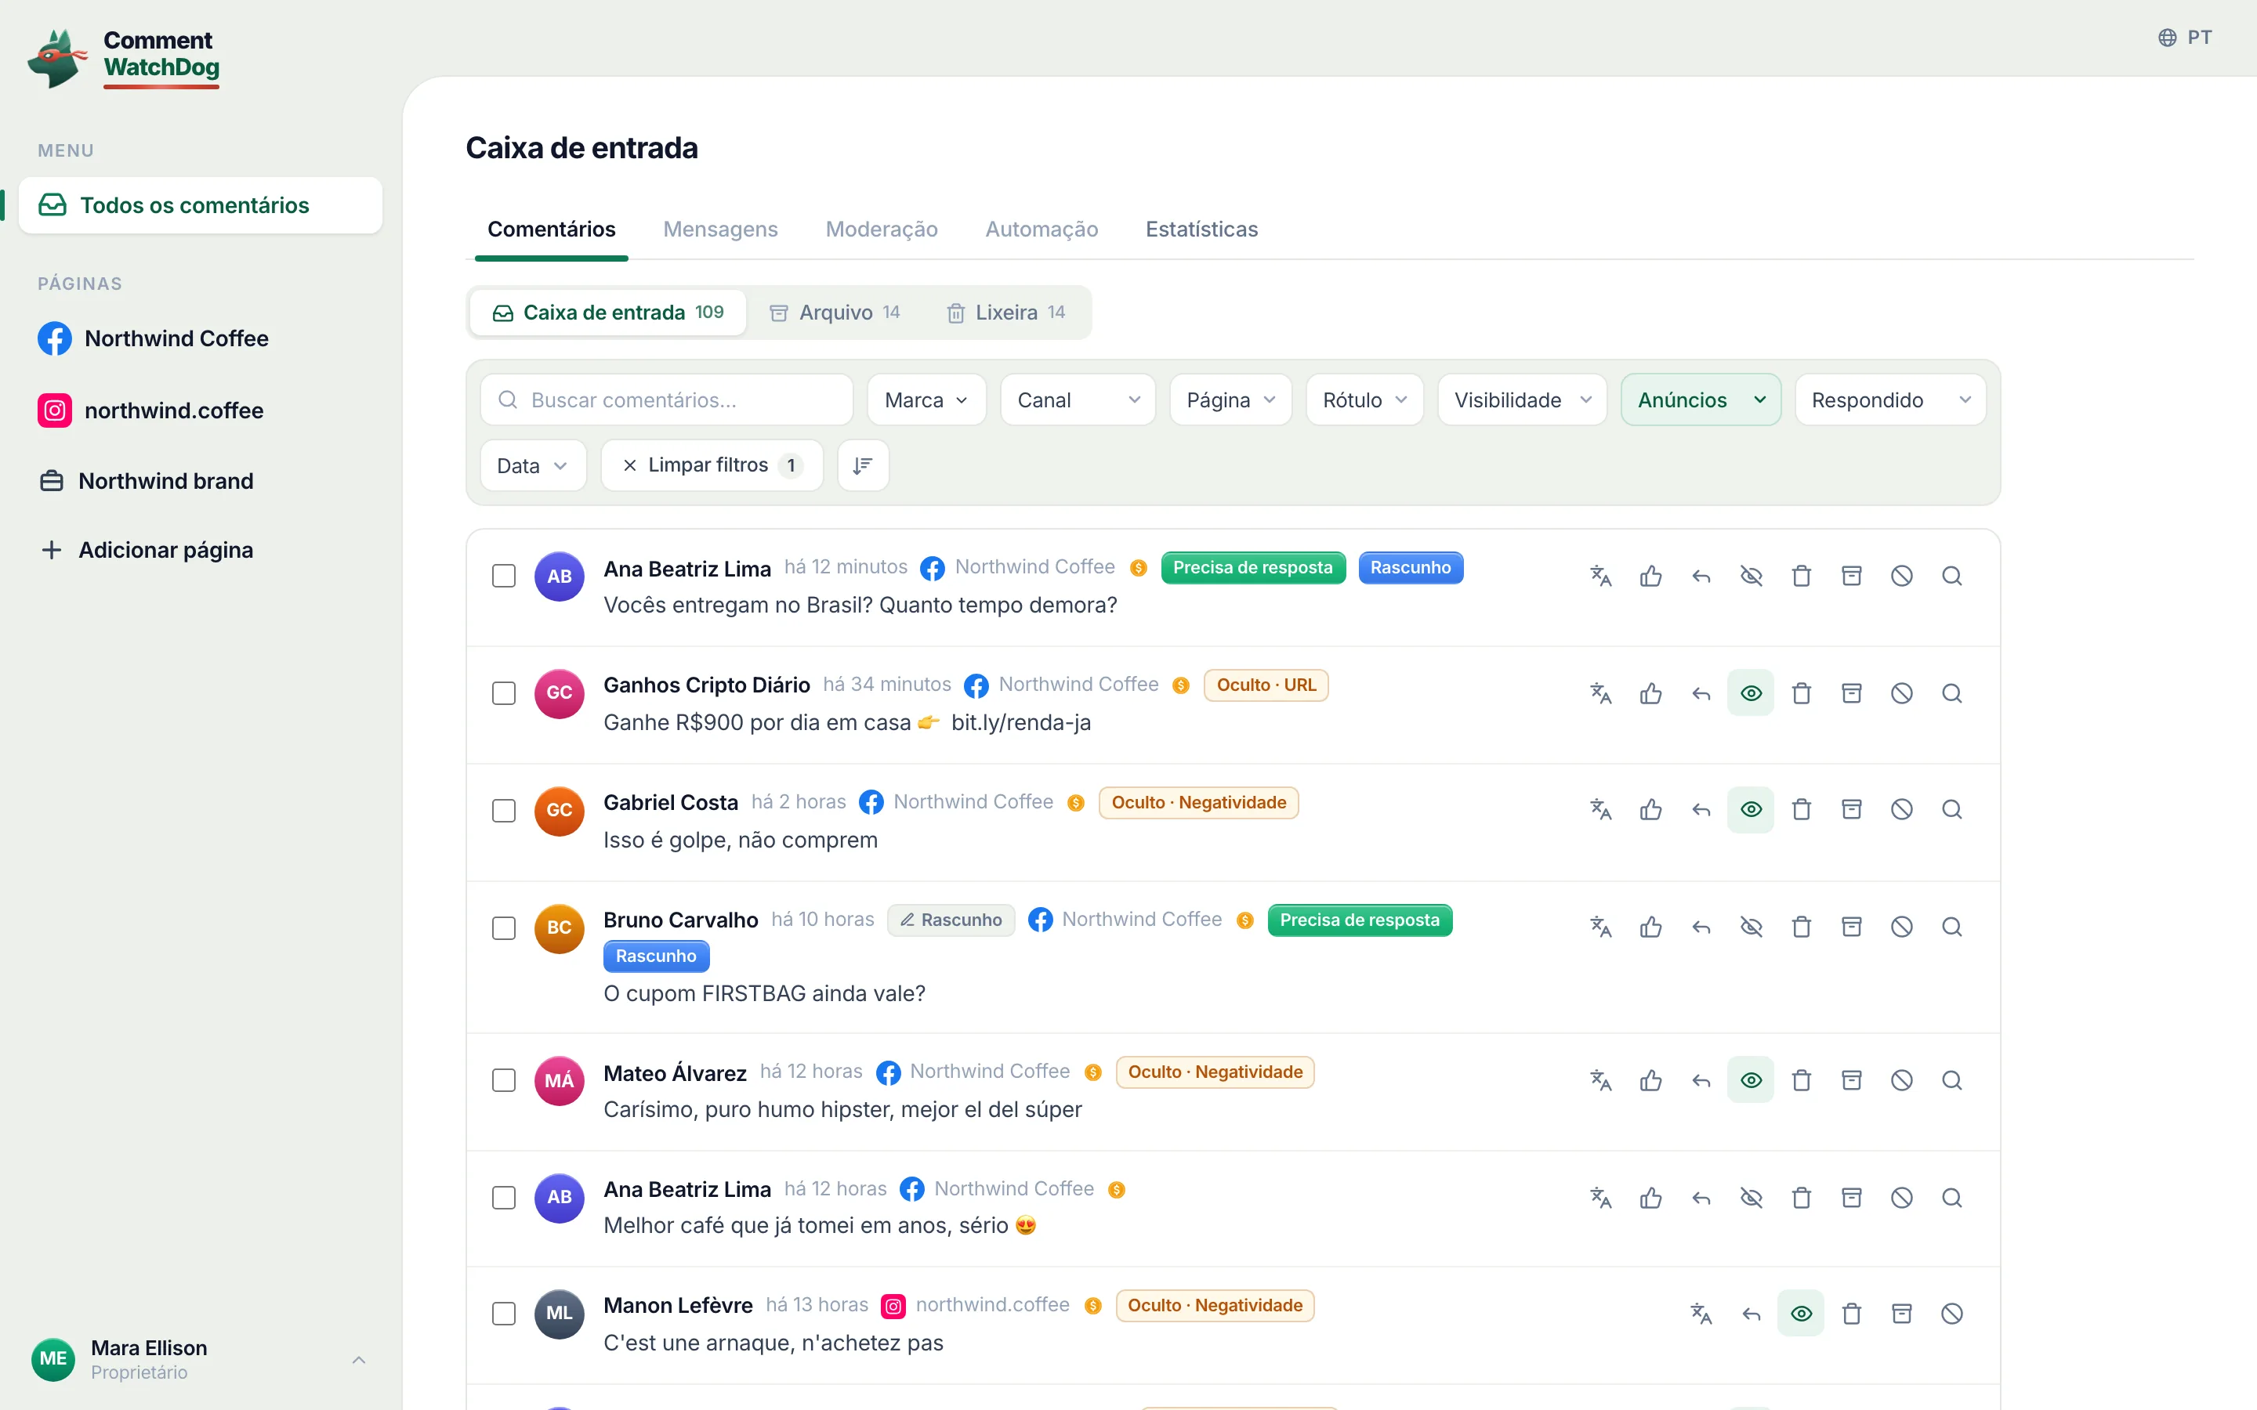Like Bruno Carvalho's coupon comment

[1650, 927]
